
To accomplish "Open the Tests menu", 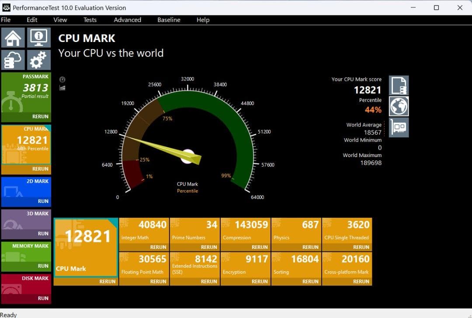I will coord(90,20).
